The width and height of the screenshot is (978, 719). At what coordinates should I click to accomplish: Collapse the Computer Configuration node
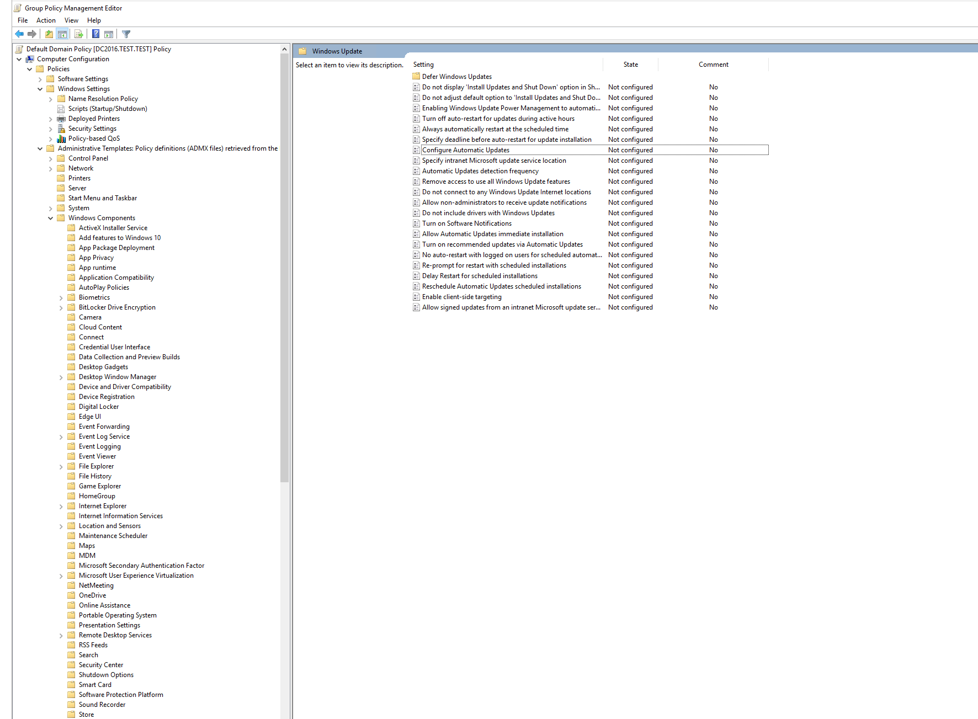tap(19, 58)
